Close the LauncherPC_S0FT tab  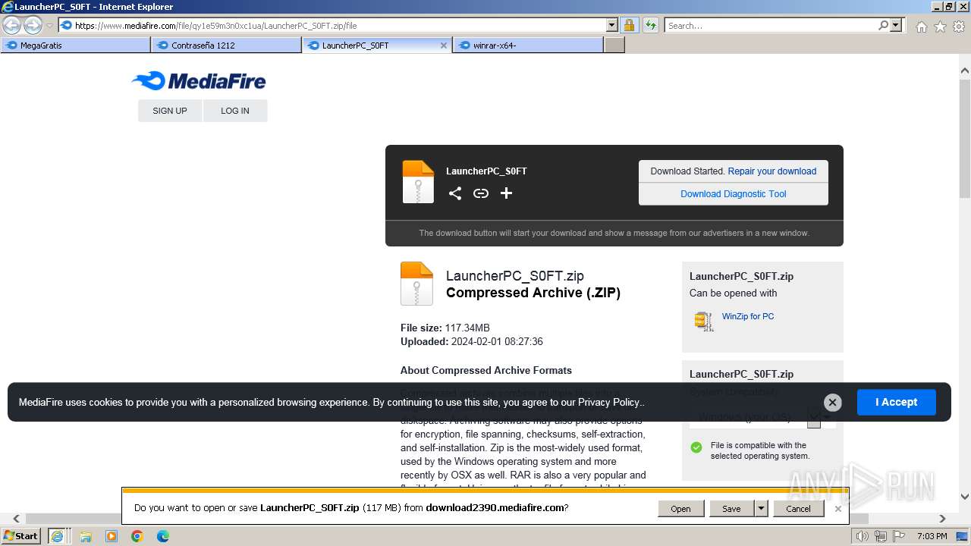[444, 45]
